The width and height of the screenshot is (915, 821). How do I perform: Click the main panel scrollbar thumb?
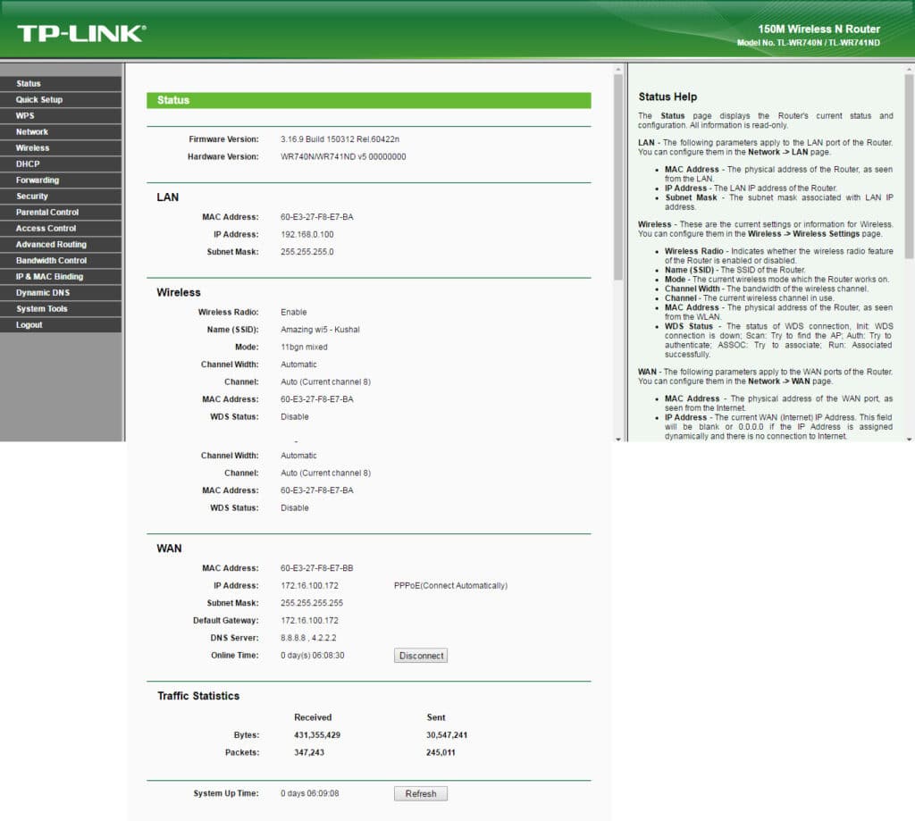pyautogui.click(x=618, y=177)
